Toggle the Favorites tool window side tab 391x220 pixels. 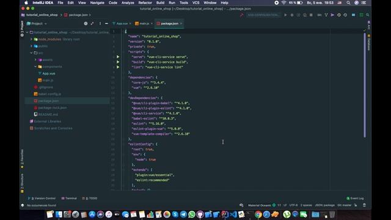click(22, 159)
